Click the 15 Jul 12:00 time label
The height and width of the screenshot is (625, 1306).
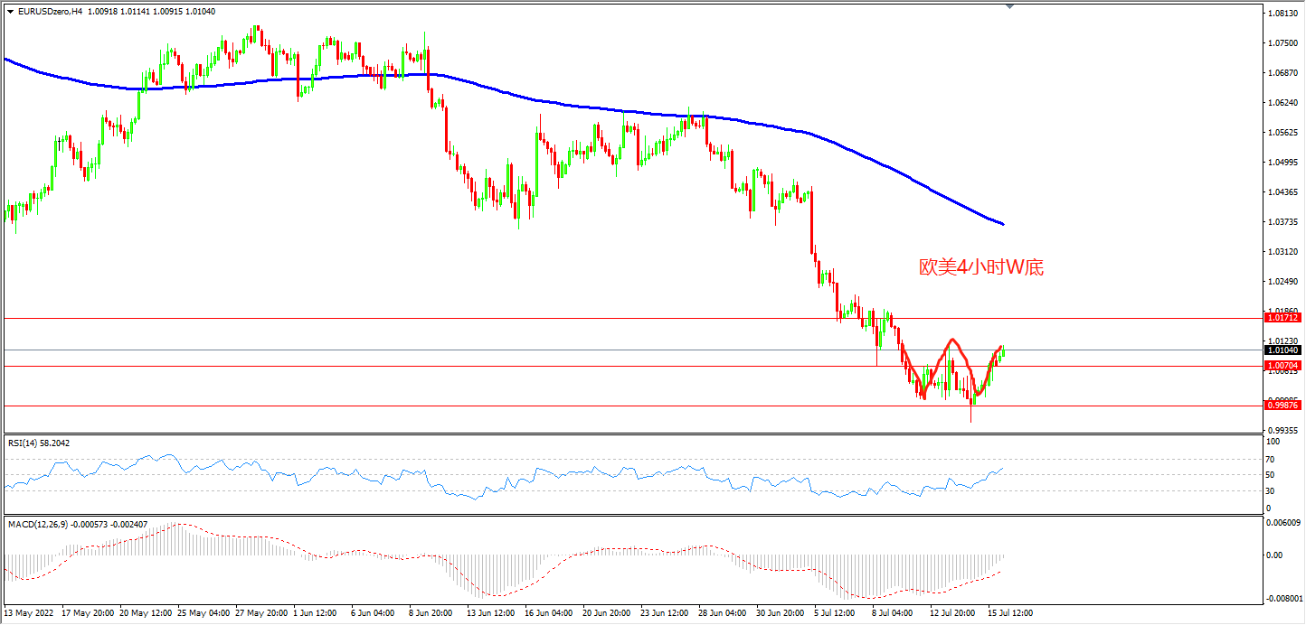(x=1009, y=612)
